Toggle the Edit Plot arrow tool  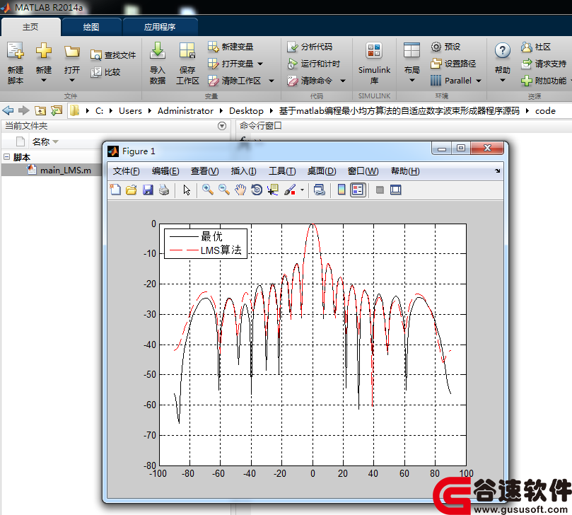187,190
